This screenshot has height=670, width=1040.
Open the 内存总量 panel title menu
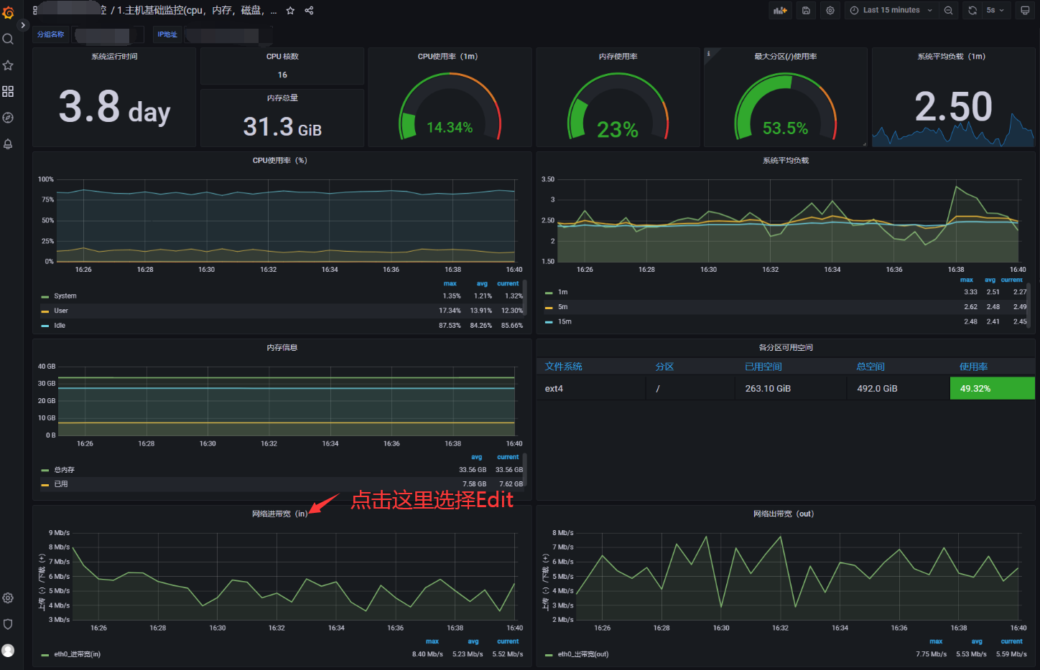(x=282, y=98)
